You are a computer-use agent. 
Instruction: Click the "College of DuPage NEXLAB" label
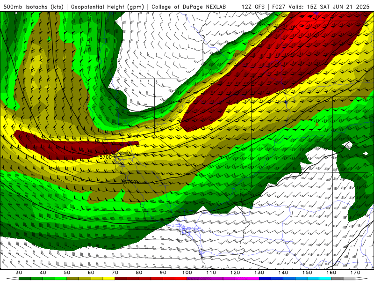[189, 7]
